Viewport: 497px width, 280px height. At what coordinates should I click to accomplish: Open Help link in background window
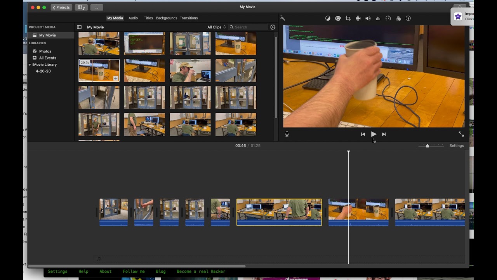click(83, 271)
